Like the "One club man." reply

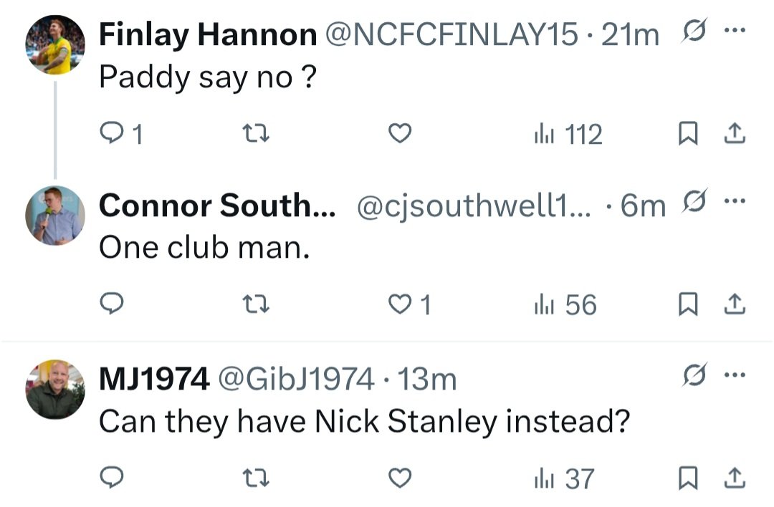401,305
